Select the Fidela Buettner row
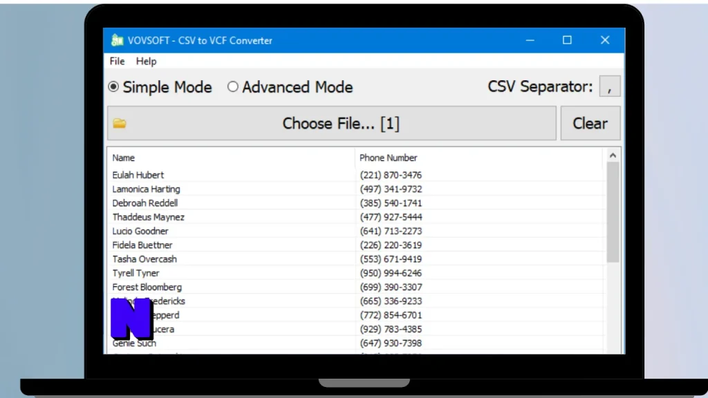The width and height of the screenshot is (708, 398). (357, 245)
